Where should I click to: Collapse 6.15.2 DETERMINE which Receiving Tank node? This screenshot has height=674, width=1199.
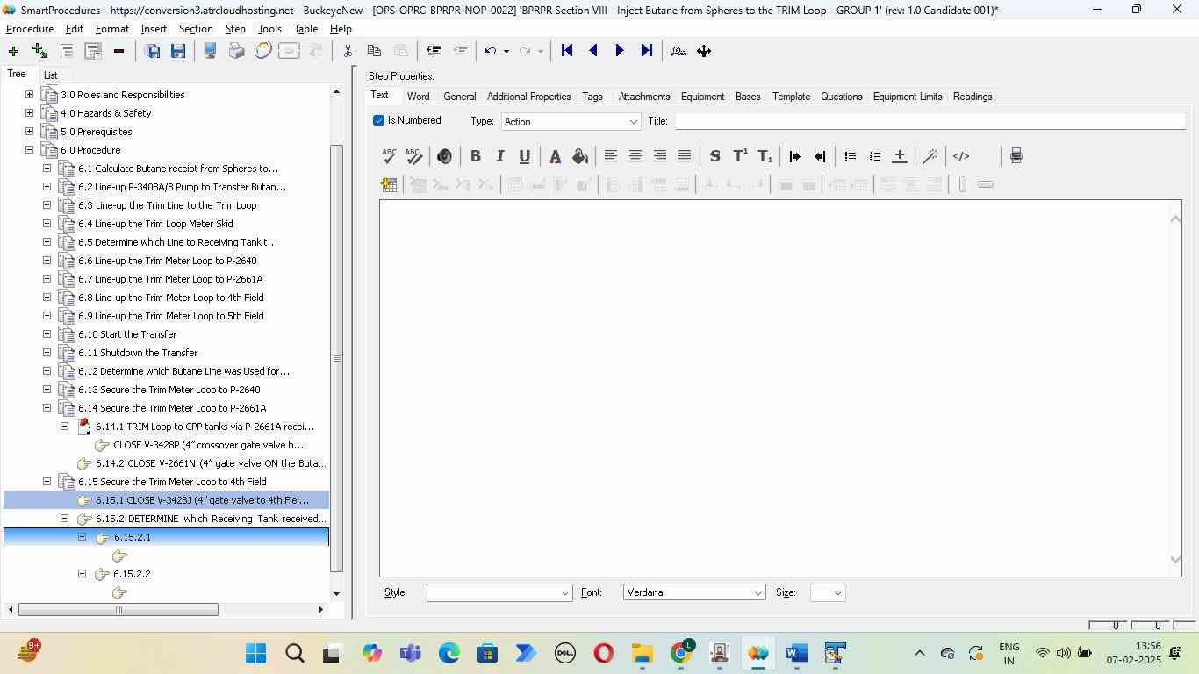point(64,518)
